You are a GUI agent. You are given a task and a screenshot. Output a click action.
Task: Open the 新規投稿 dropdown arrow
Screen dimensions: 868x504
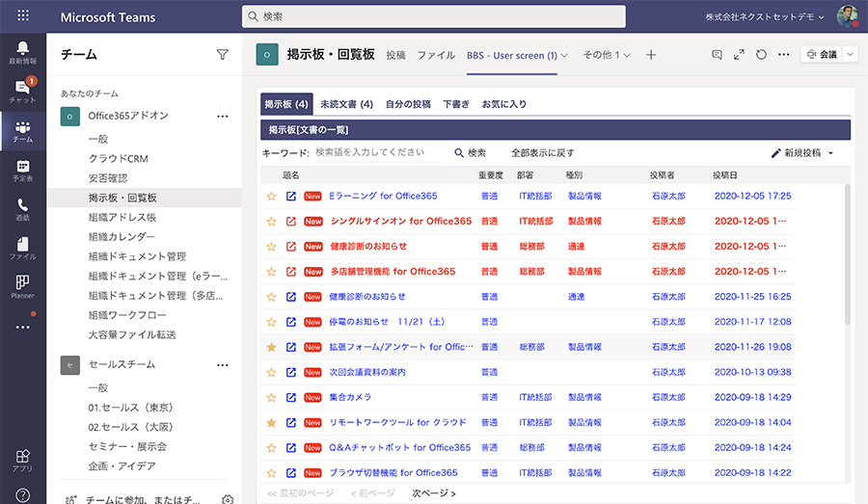coord(831,153)
